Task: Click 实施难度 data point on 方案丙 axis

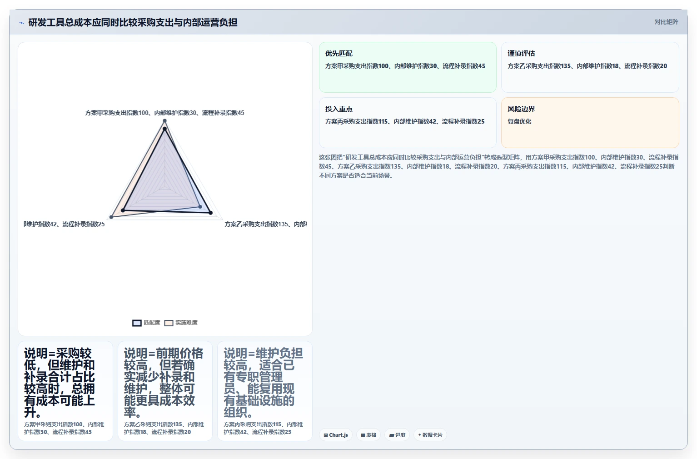Action: (x=111, y=217)
